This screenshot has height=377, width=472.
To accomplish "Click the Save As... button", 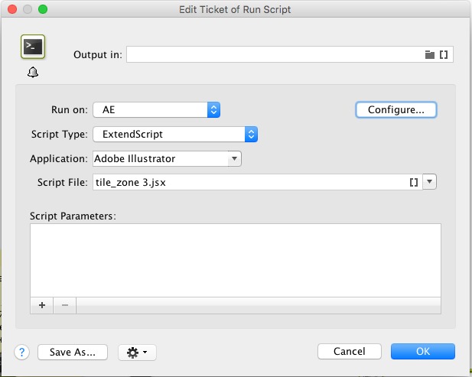I will (72, 352).
